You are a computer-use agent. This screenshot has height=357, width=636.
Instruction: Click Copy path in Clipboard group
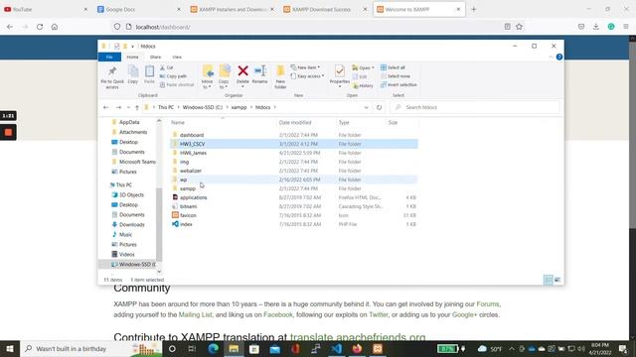173,76
